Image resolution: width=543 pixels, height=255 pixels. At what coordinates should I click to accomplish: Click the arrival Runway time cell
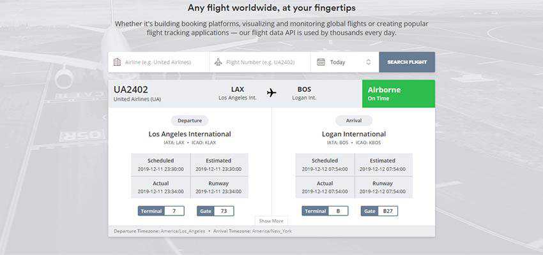point(383,187)
